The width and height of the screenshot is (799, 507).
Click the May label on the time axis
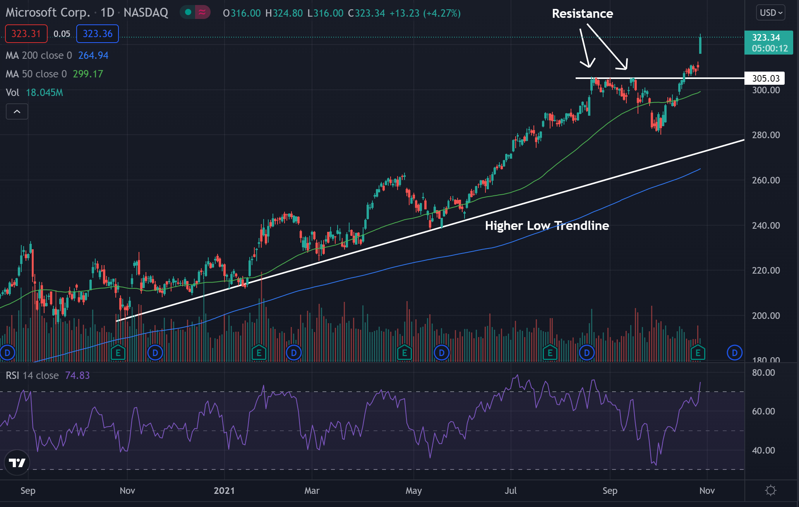tap(414, 491)
